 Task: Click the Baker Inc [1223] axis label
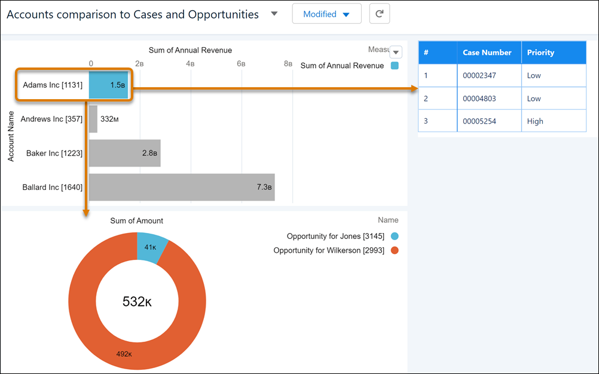click(54, 153)
